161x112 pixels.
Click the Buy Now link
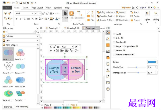(126, 8)
